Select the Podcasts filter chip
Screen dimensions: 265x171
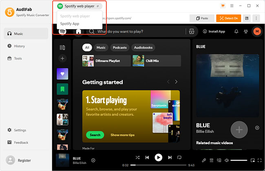(119, 48)
